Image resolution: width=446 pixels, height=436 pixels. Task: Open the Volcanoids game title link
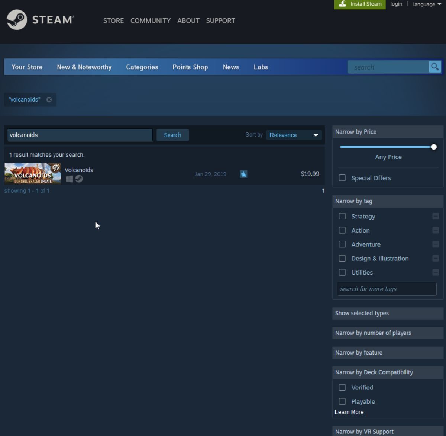click(x=79, y=170)
